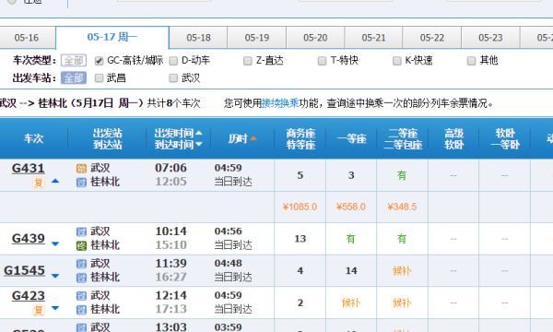Uncheck the GC-高铁/城际 checkbox

coord(100,61)
